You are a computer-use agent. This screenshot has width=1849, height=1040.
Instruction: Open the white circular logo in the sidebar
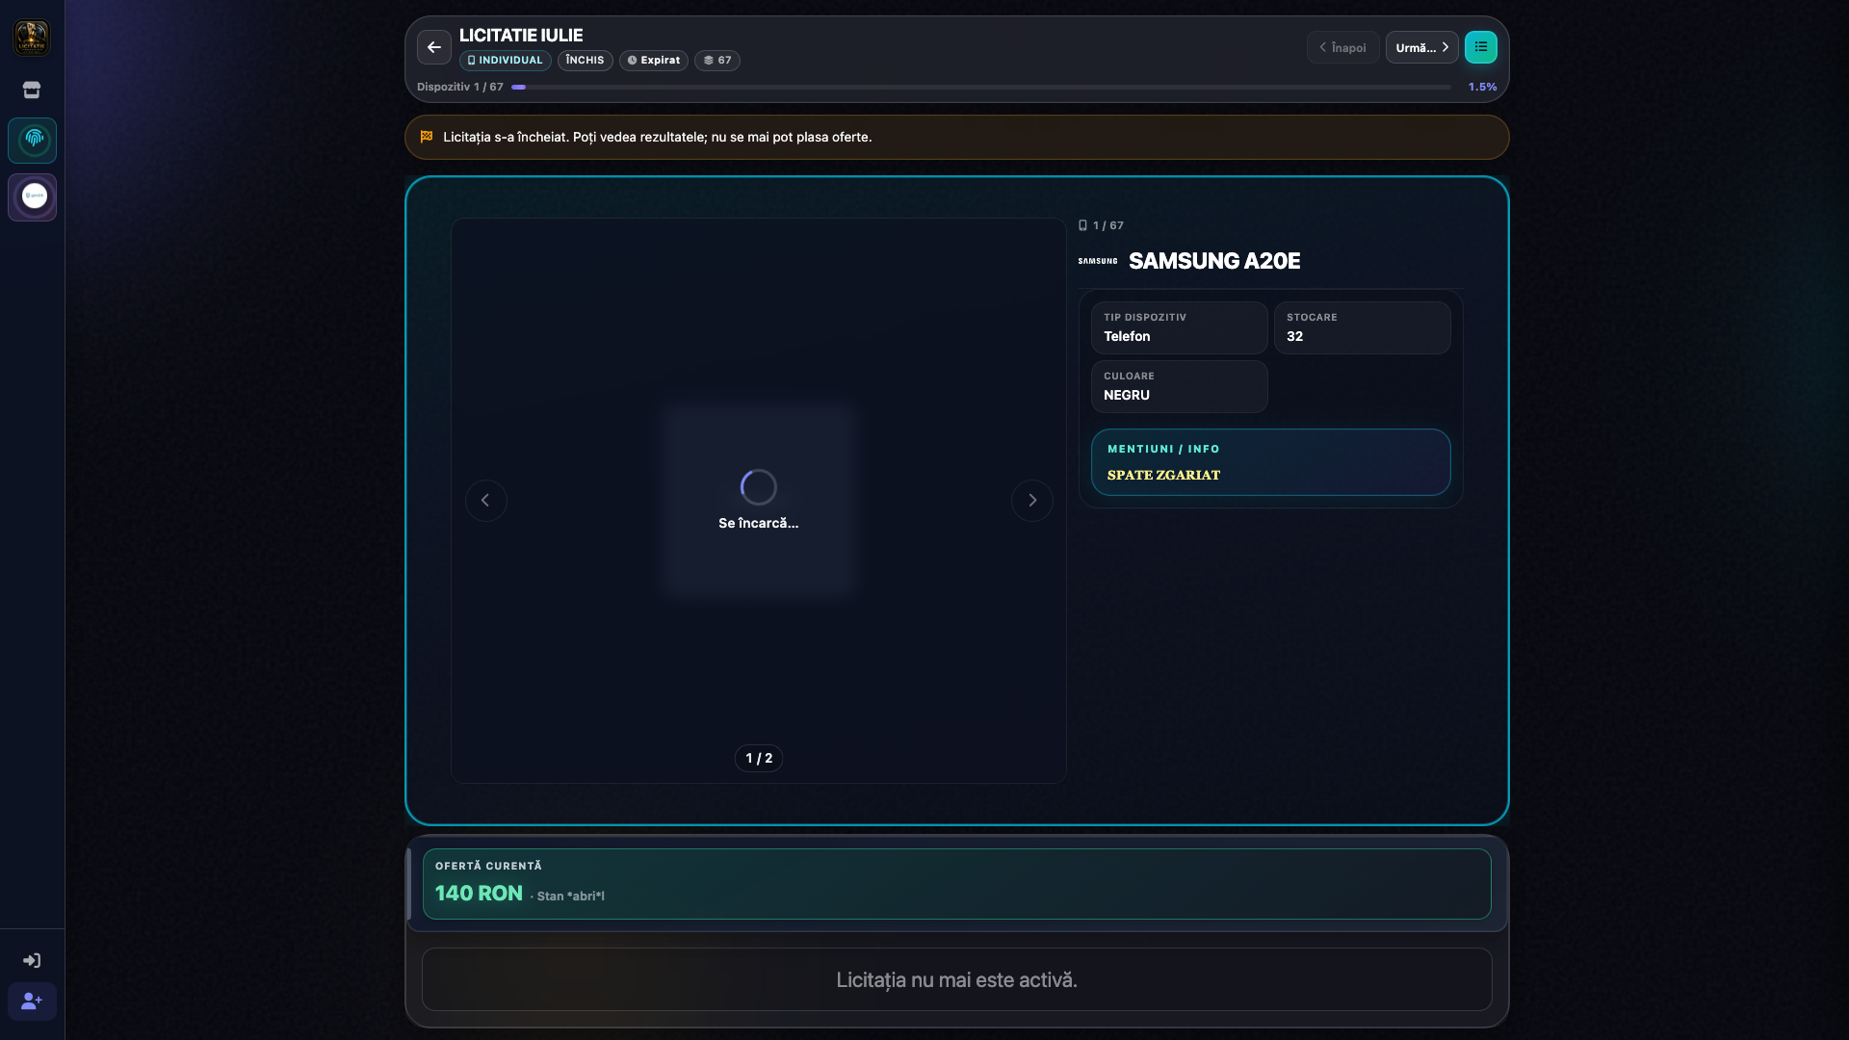[x=34, y=197]
